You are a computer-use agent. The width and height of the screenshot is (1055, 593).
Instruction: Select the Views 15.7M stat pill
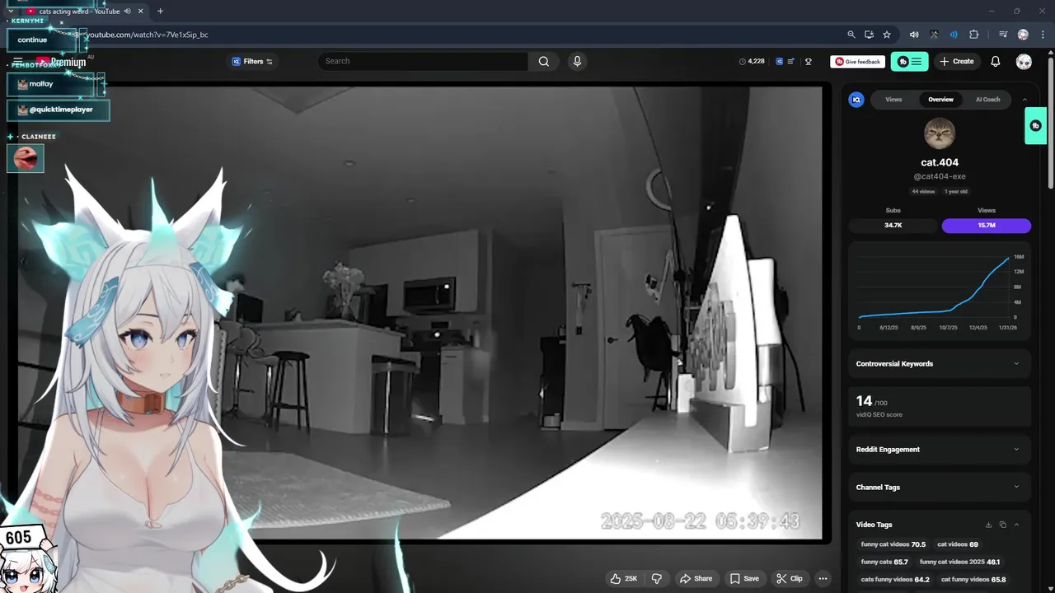[x=987, y=225]
